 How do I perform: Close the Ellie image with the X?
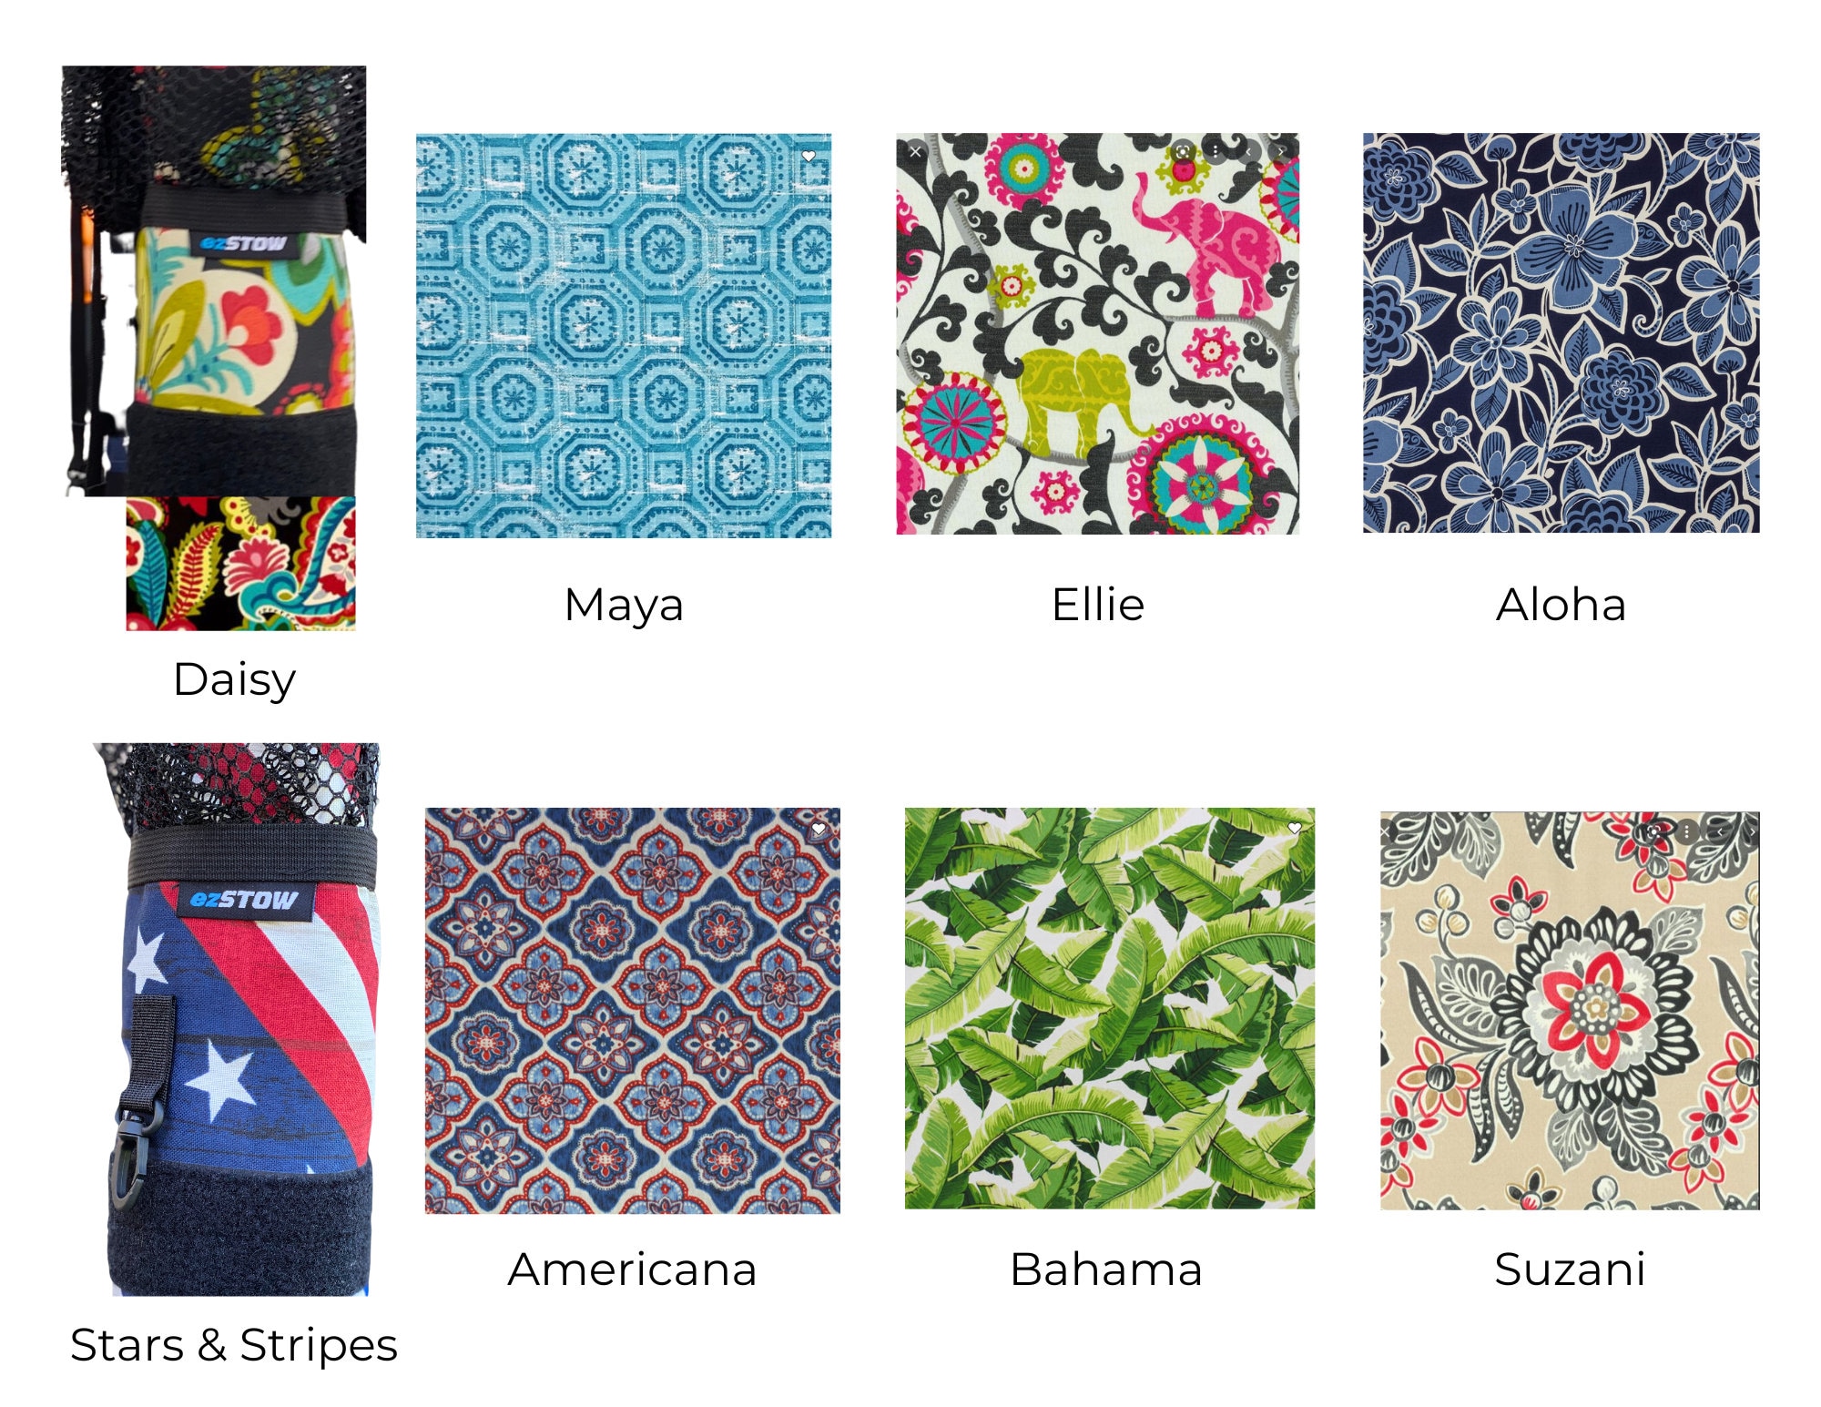(916, 152)
